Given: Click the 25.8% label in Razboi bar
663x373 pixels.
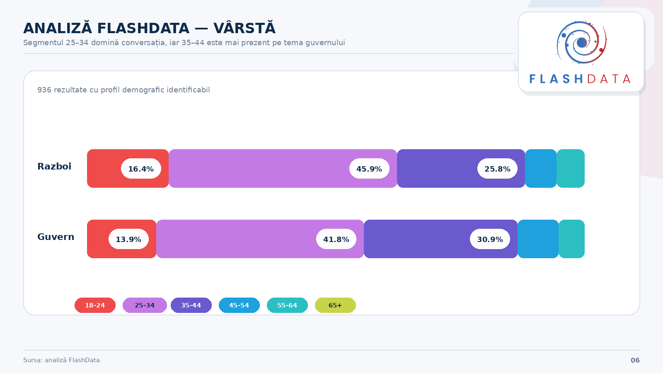Looking at the screenshot, I should coord(497,169).
